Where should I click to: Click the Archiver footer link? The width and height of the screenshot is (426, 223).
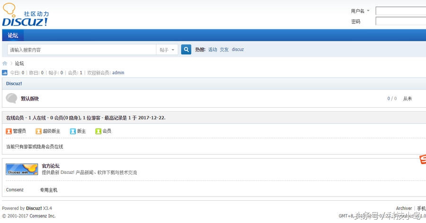(x=404, y=208)
